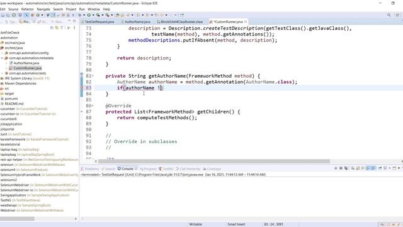Open the TestNG view tab

[166, 169]
